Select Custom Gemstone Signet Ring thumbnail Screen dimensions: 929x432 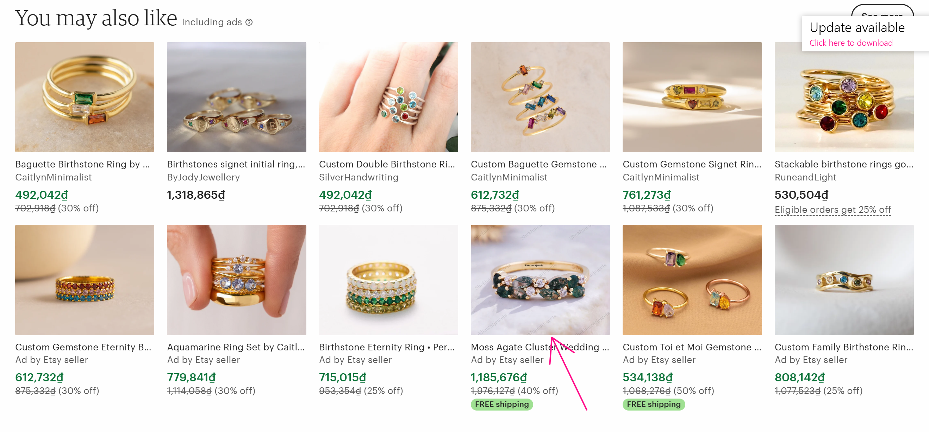pyautogui.click(x=692, y=97)
